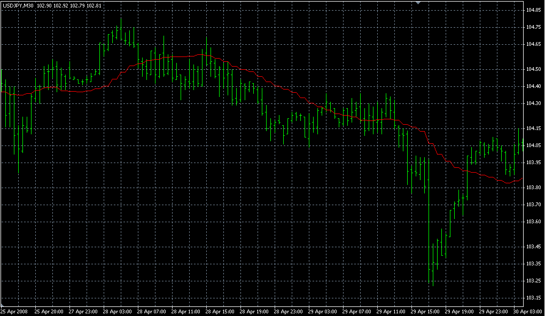The width and height of the screenshot is (545, 316).
Task: Click the 104.05 price axis label
Action: click(533, 145)
